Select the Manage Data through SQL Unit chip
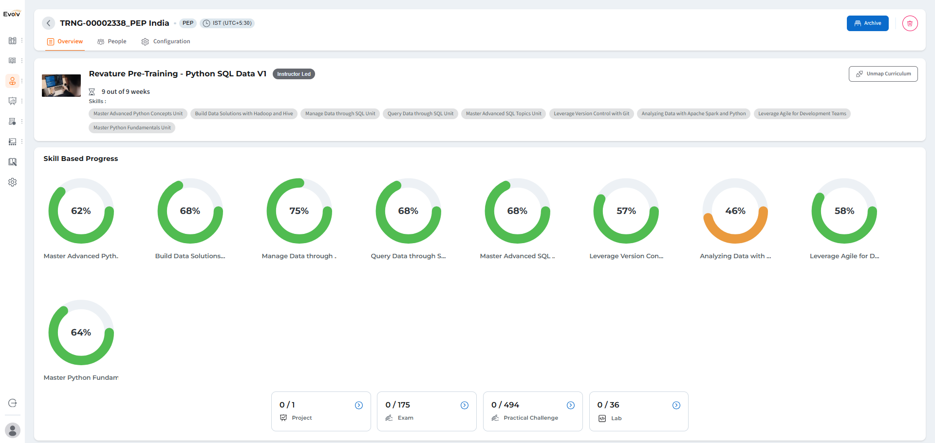 340,114
